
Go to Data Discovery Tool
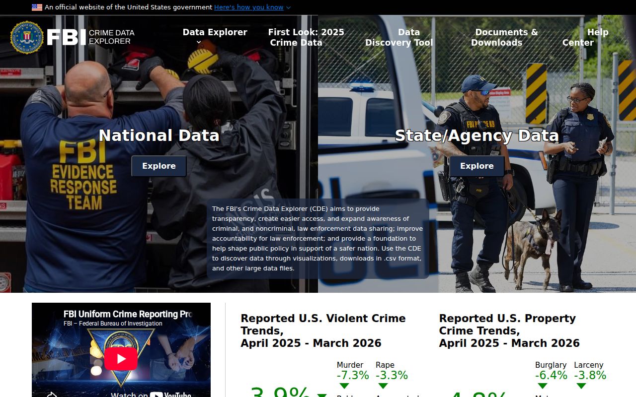[x=399, y=37]
